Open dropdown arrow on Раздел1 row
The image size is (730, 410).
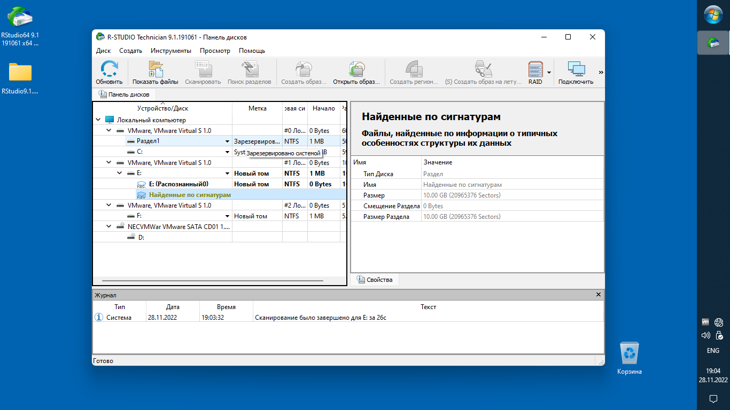(x=228, y=141)
